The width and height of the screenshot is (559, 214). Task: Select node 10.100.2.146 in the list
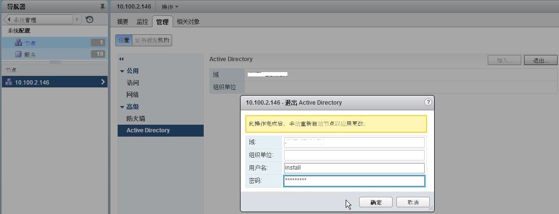point(55,82)
